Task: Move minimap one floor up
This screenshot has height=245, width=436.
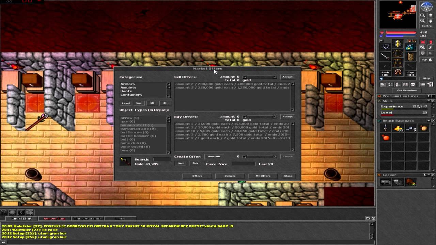Action: pos(431,15)
